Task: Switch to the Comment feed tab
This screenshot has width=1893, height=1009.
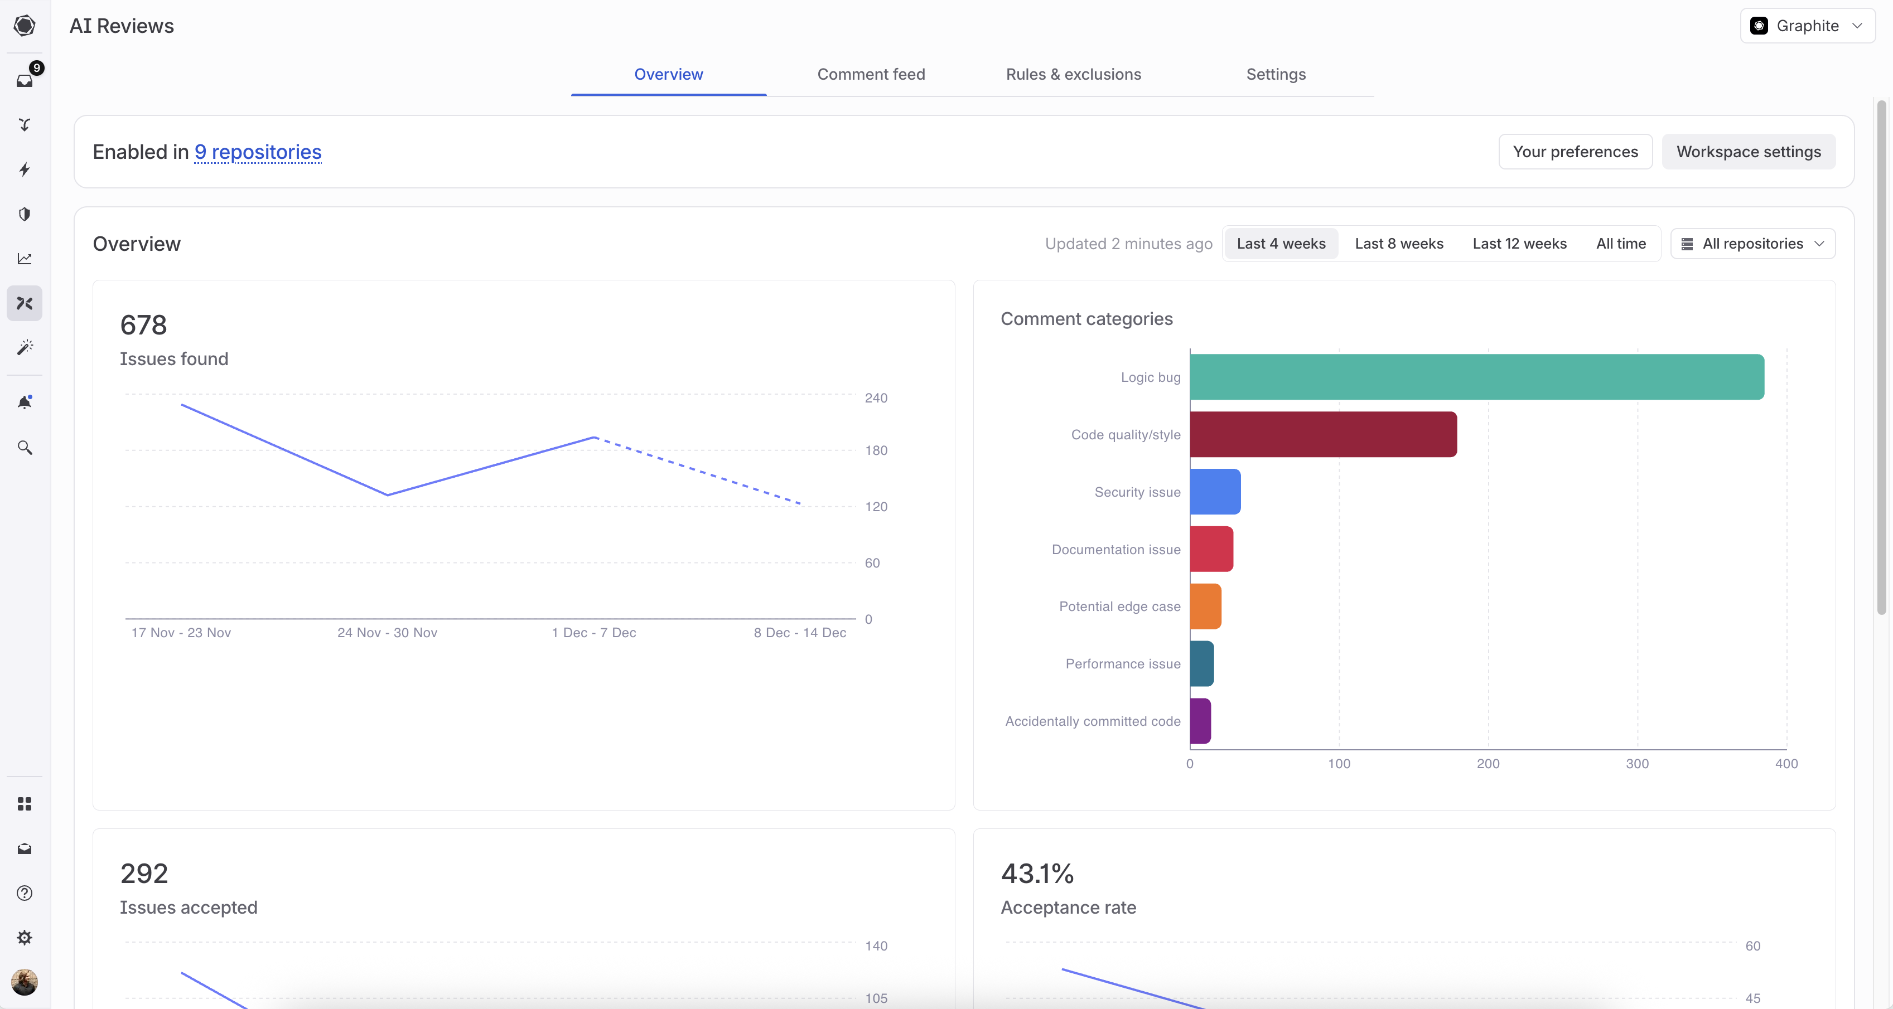Action: point(871,74)
